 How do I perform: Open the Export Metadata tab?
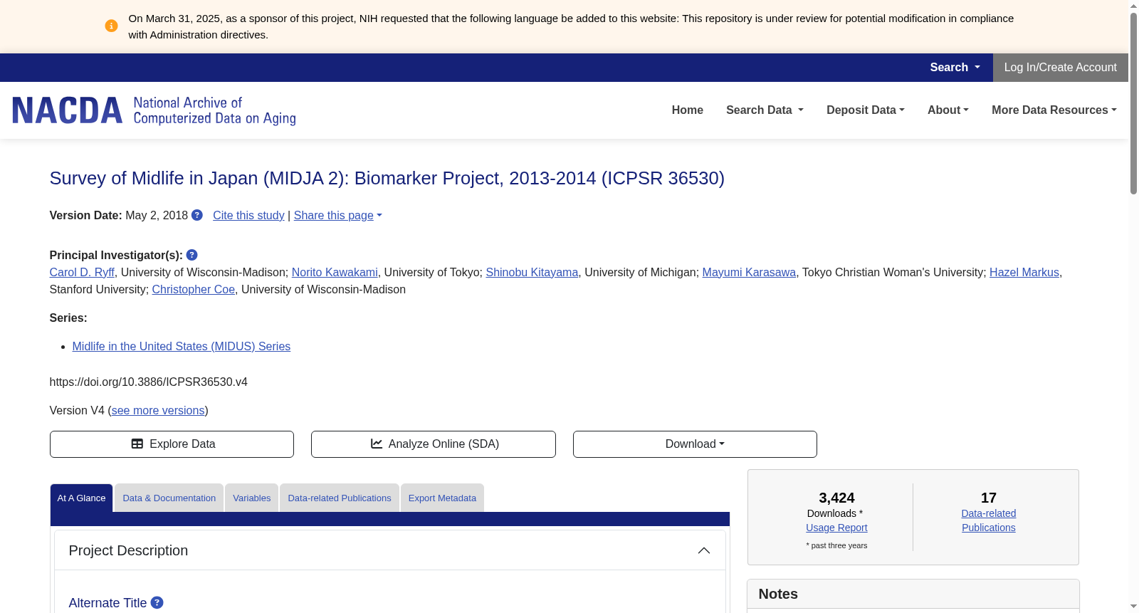[442, 498]
